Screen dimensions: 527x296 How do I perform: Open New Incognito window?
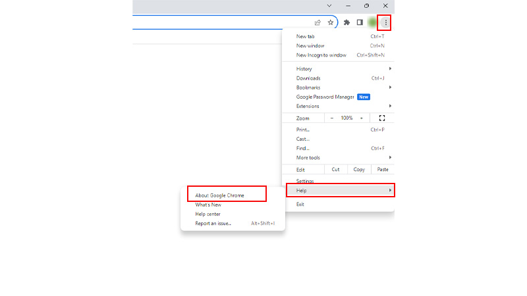point(339,55)
